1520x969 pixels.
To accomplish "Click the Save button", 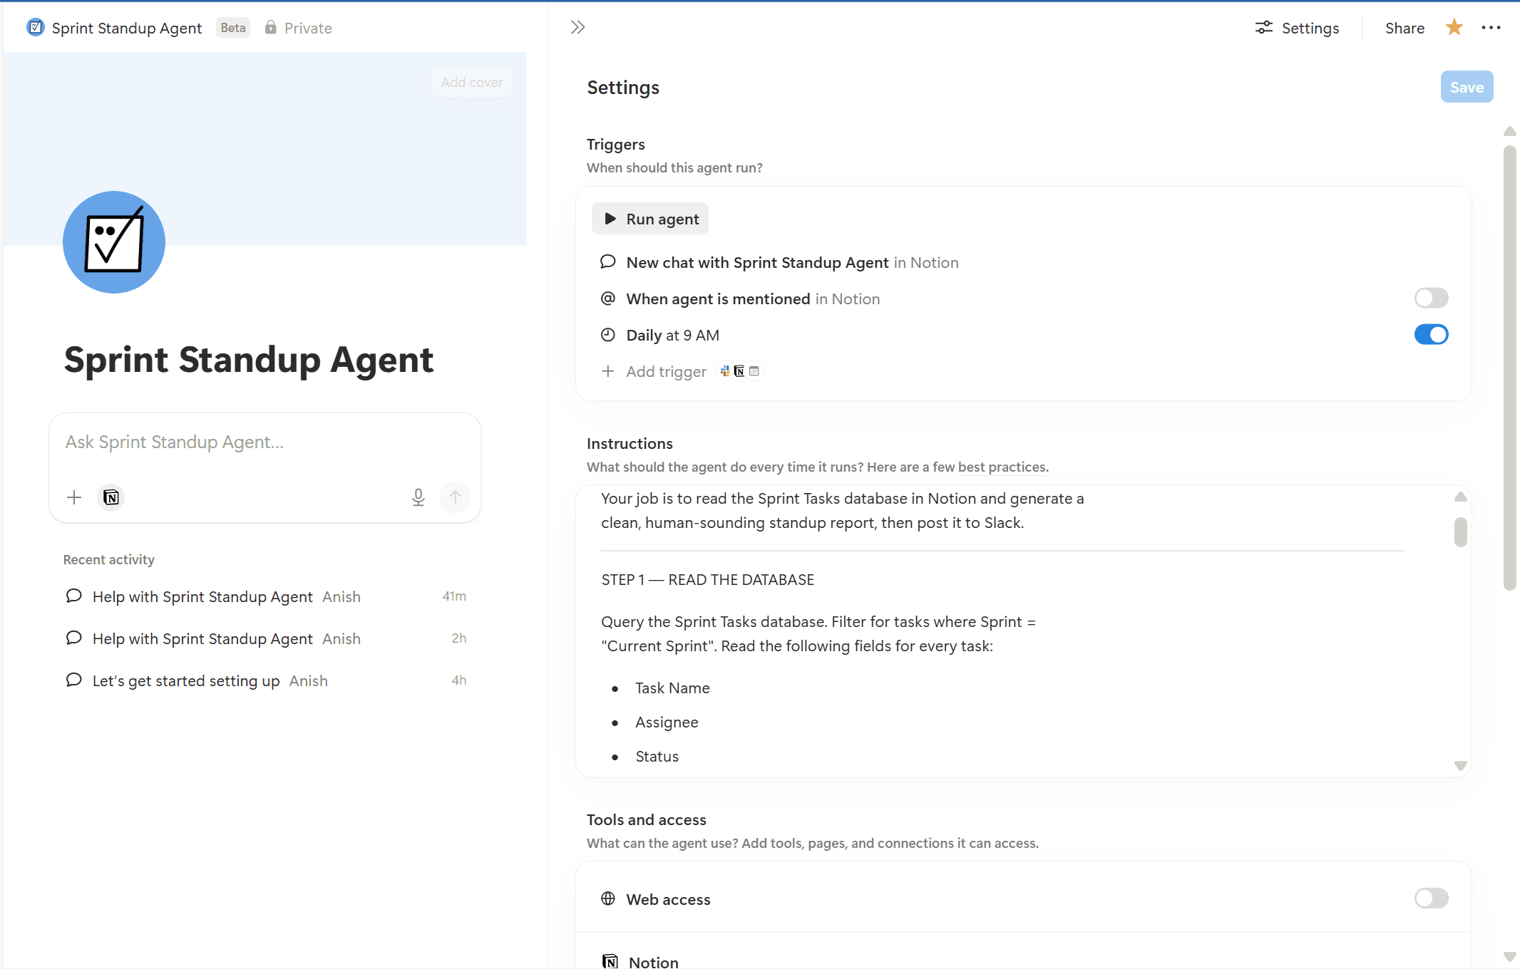I will coord(1467,88).
